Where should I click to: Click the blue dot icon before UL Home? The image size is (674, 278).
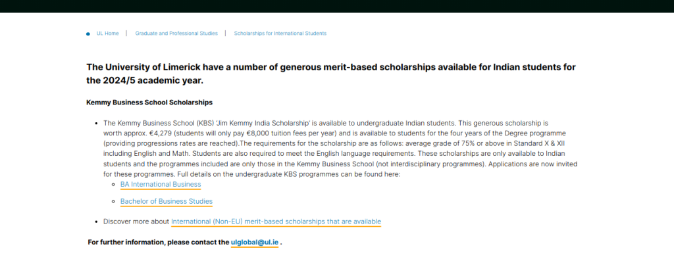88,34
